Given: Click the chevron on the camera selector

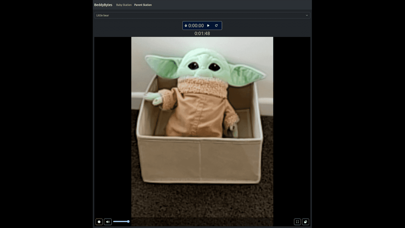Looking at the screenshot, I should (x=307, y=15).
